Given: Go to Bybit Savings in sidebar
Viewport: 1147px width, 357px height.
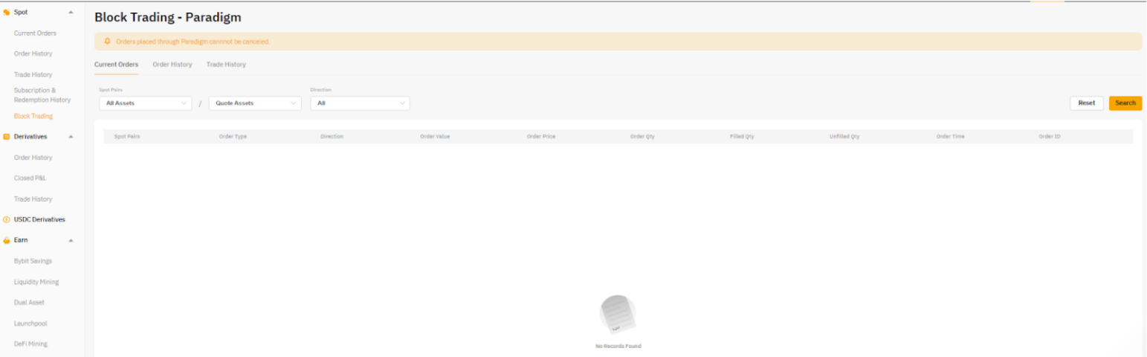Looking at the screenshot, I should [x=33, y=261].
